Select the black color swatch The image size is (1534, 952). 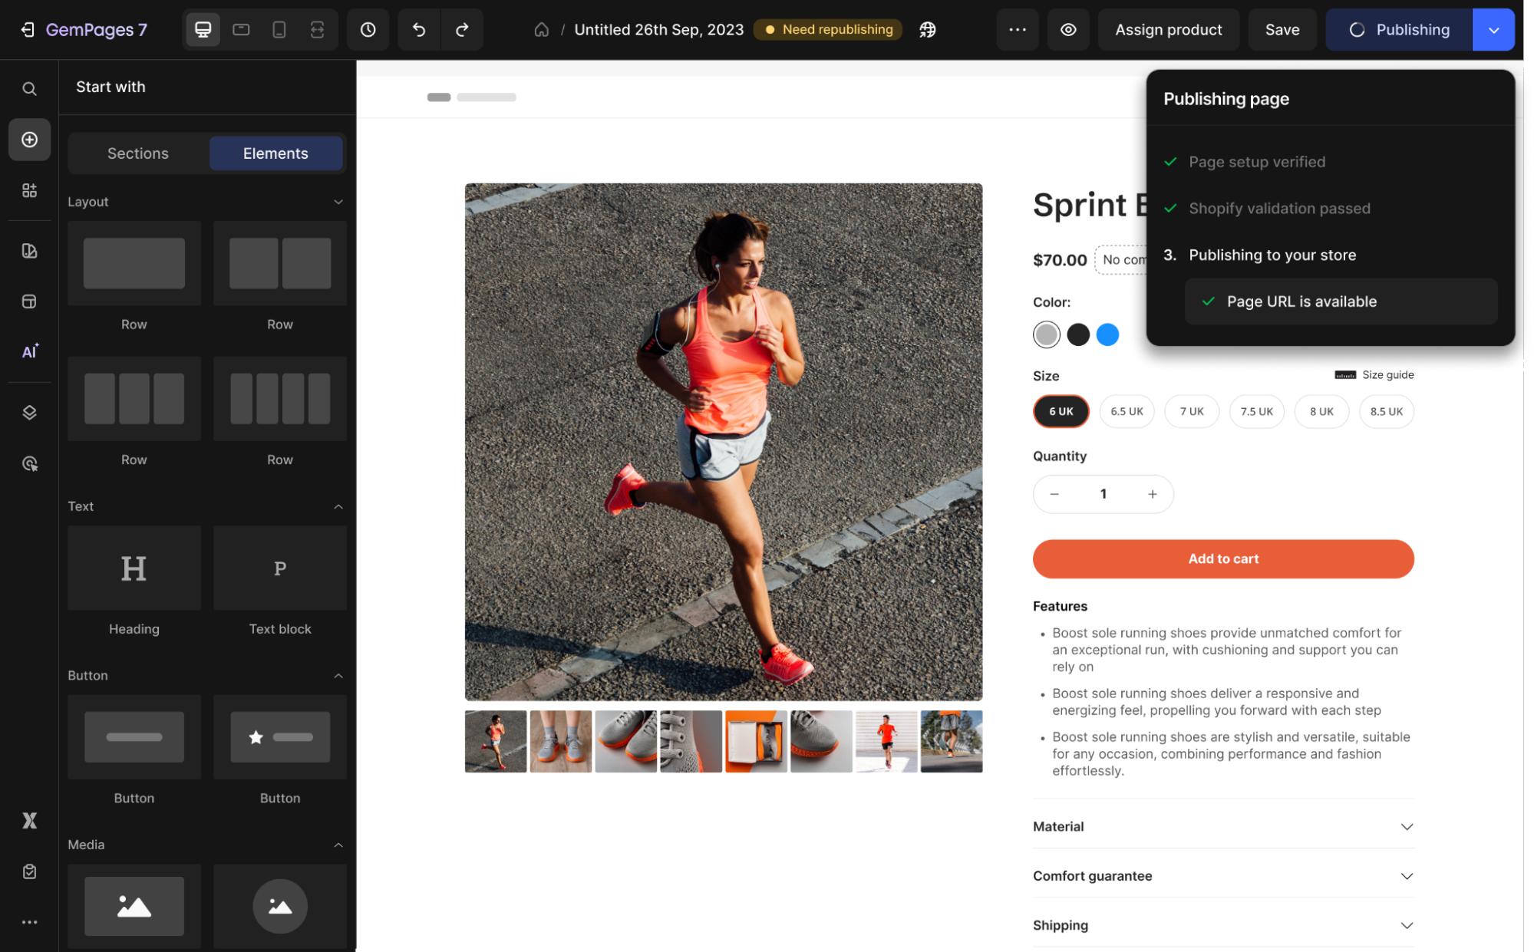(1077, 334)
